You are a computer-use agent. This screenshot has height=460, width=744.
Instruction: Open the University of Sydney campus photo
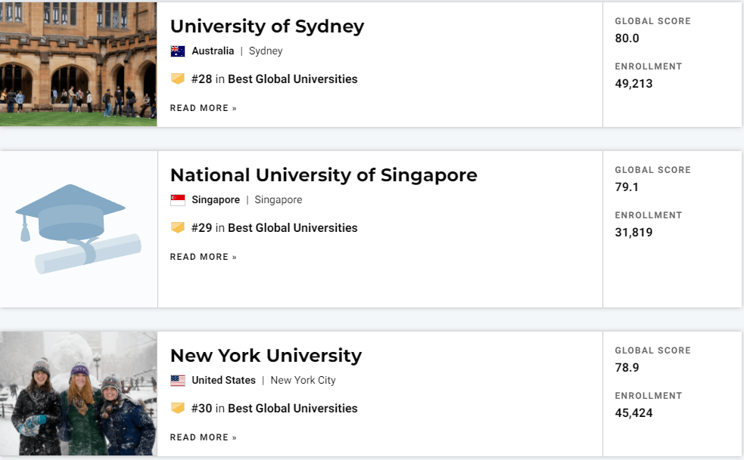78,64
